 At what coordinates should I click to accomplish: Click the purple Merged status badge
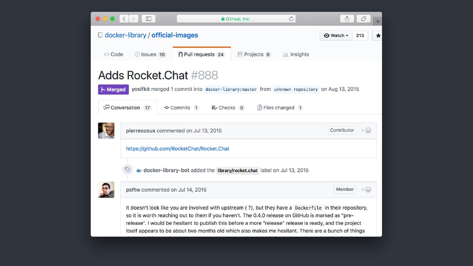point(114,90)
